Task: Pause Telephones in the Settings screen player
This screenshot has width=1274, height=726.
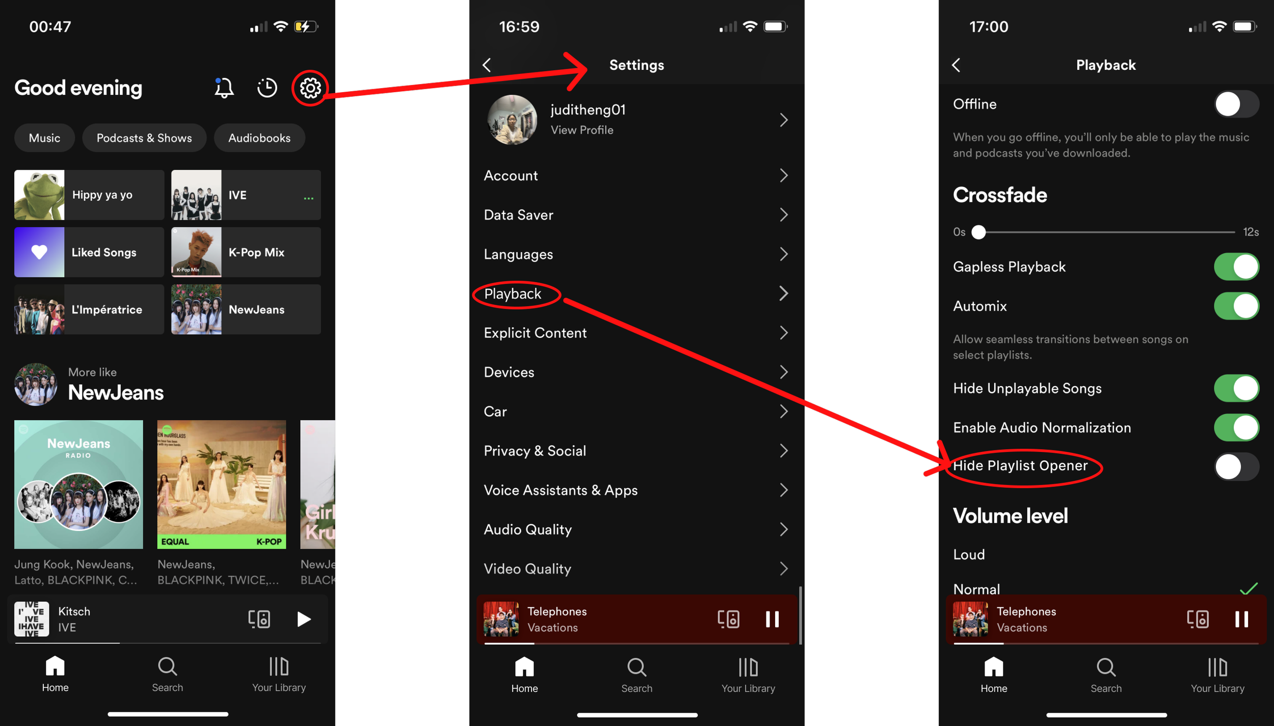Action: click(x=772, y=619)
